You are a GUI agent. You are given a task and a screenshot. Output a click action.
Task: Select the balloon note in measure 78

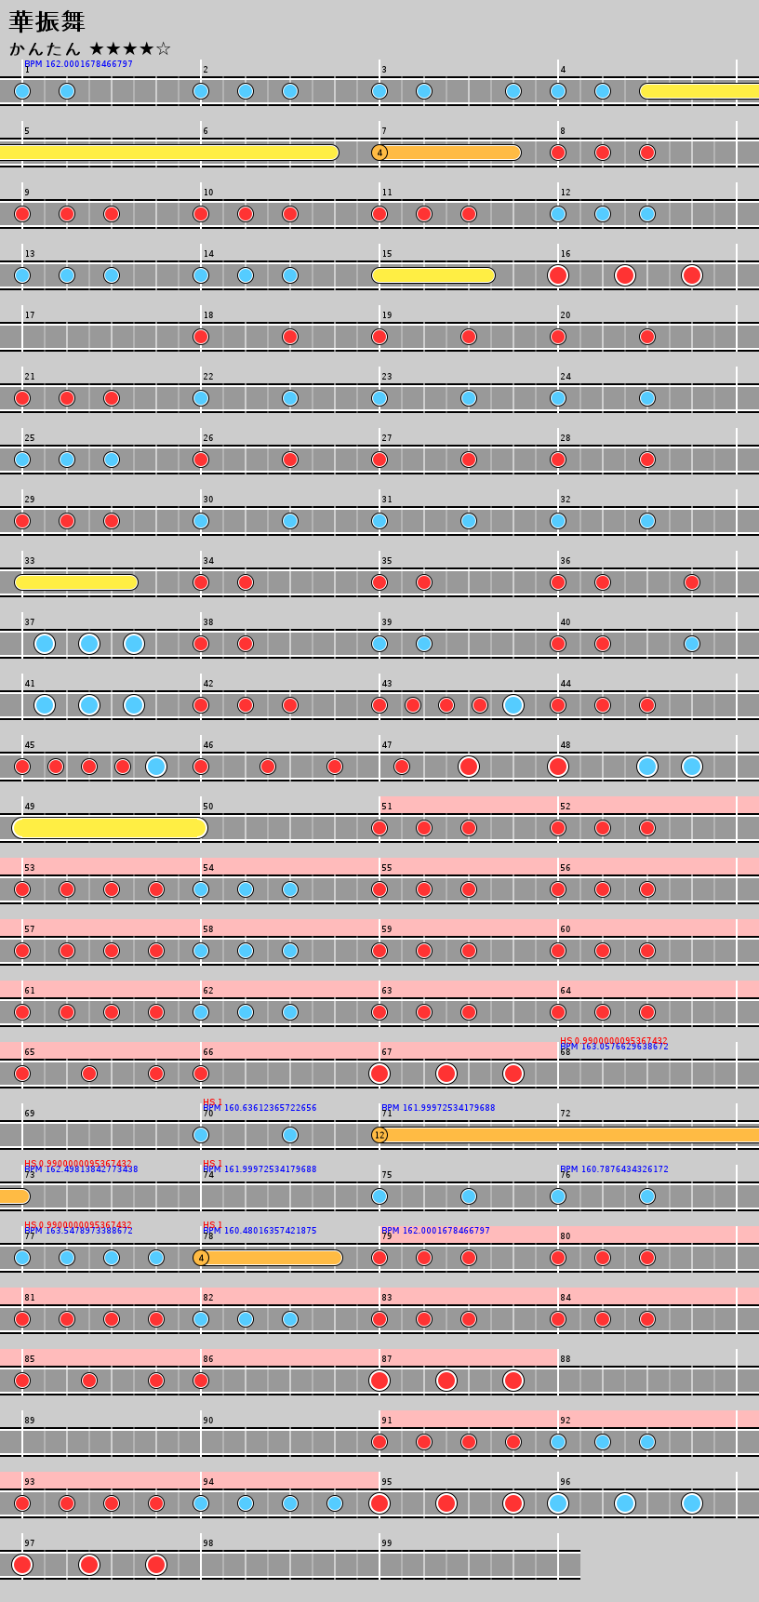[x=201, y=1258]
